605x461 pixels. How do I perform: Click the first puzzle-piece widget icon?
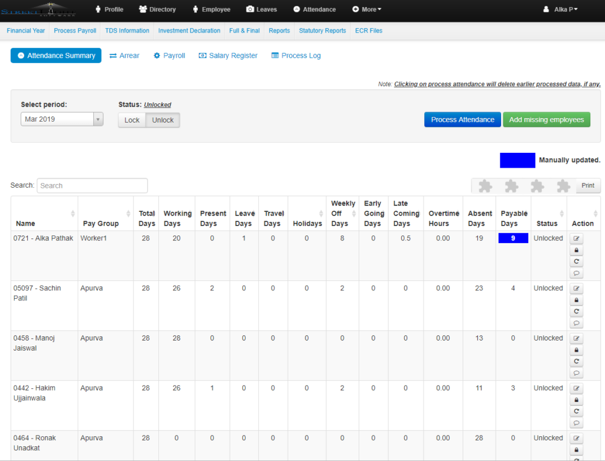pos(484,185)
